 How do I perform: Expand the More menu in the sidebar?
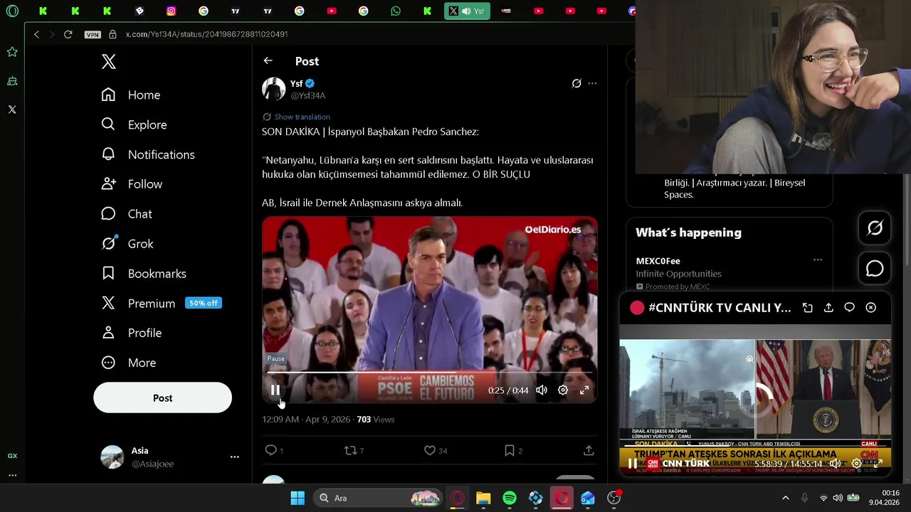129,363
